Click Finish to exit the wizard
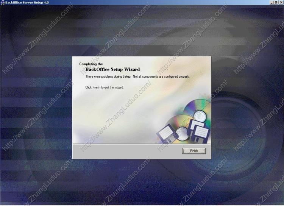 tap(194, 151)
